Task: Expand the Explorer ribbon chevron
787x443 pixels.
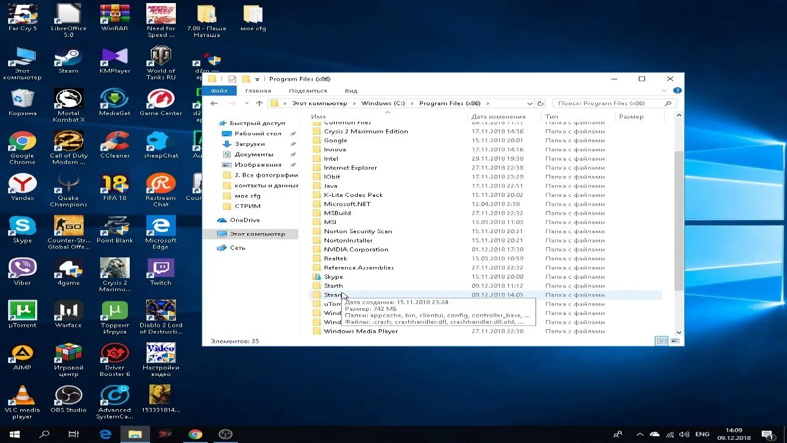Action: 665,90
